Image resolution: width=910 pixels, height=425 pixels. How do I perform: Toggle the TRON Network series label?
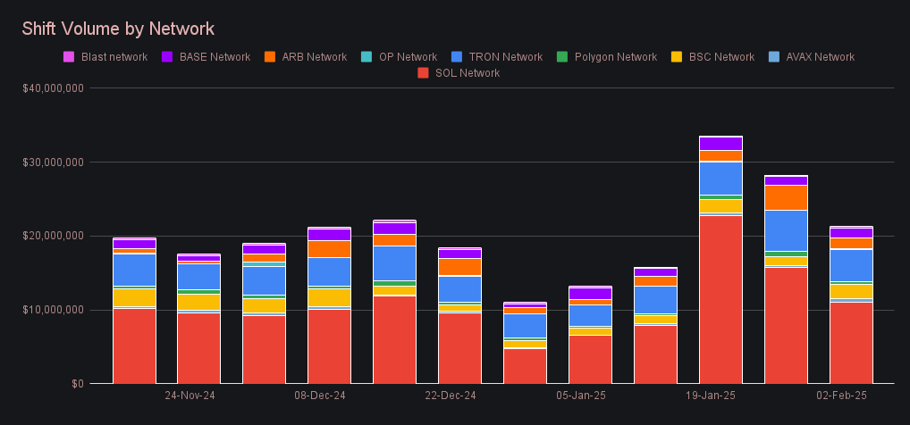point(505,57)
